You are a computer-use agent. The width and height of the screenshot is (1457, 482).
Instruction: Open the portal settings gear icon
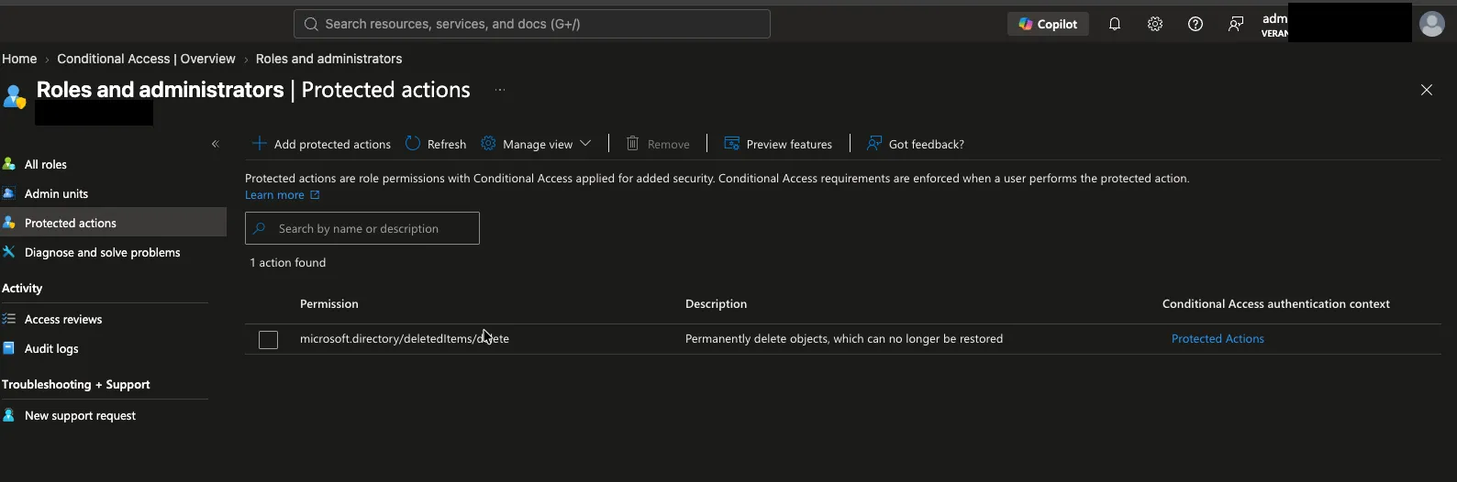[x=1155, y=24]
